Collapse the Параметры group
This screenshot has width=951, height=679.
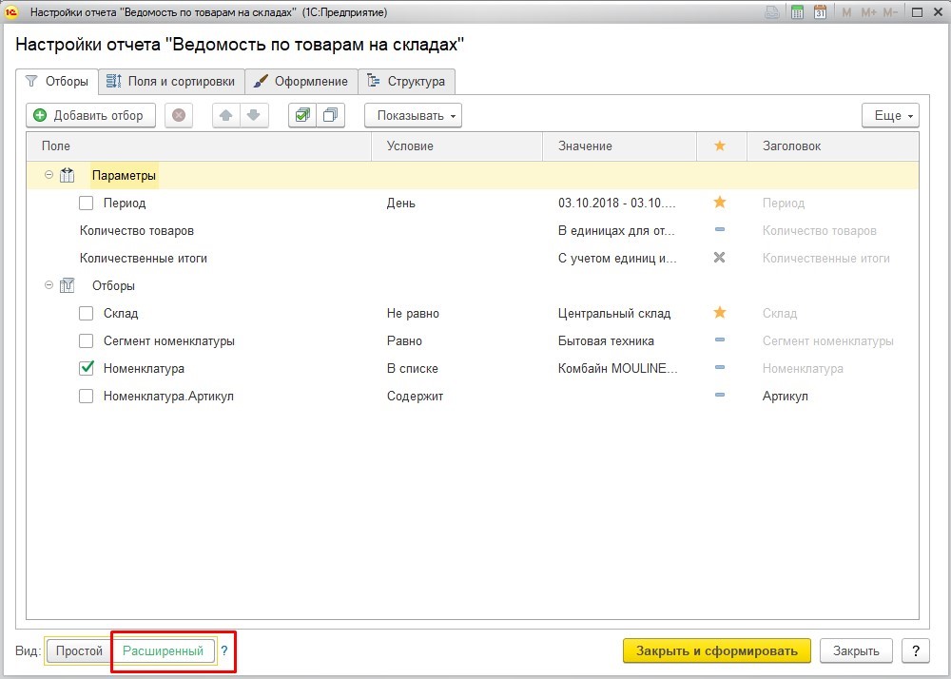(x=49, y=175)
